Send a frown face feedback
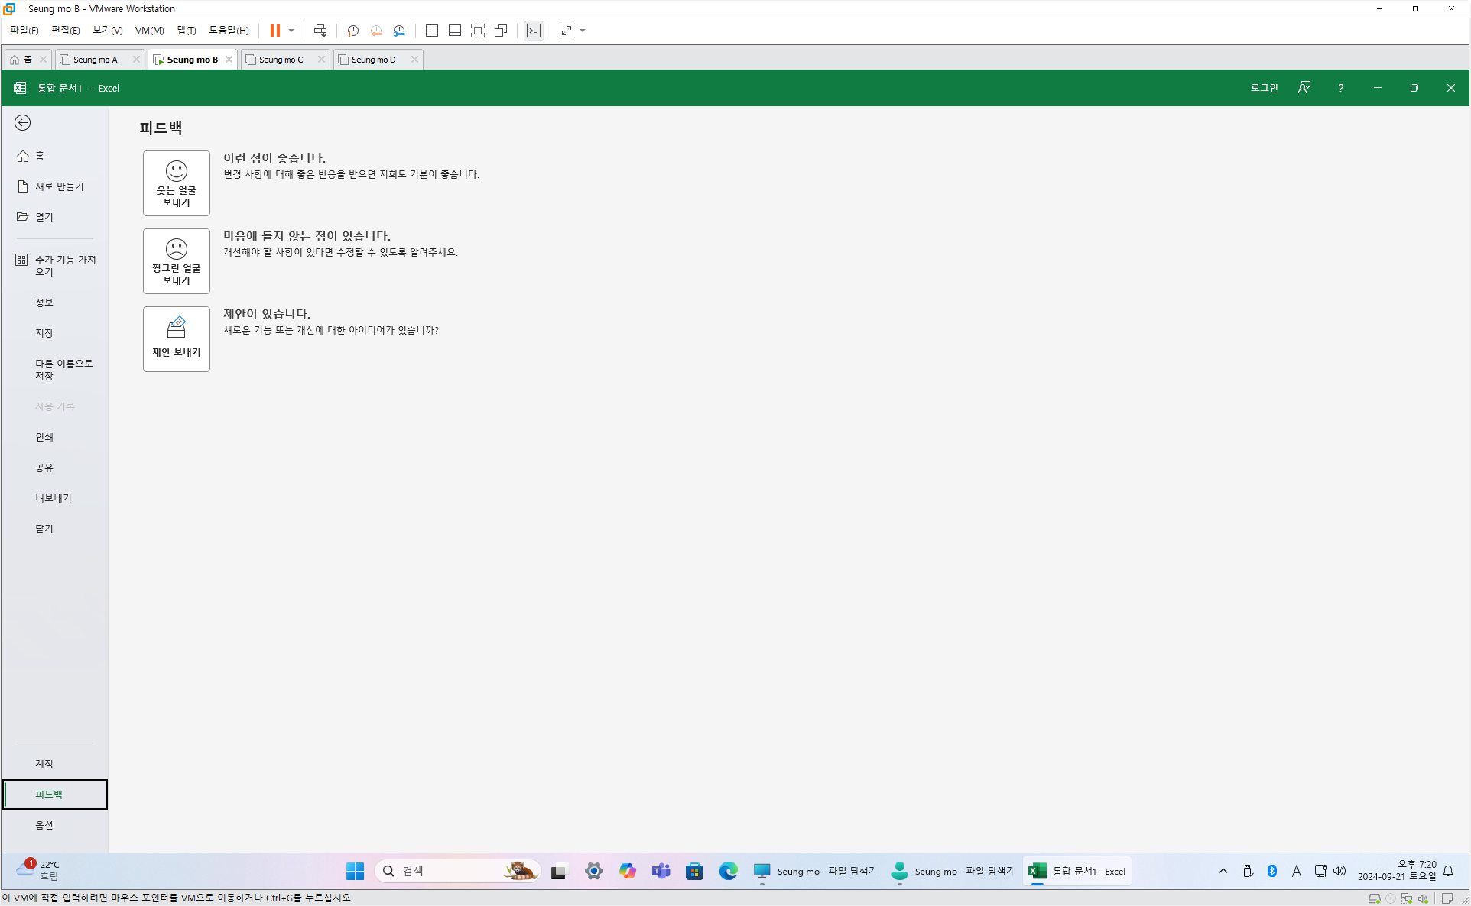Image resolution: width=1471 pixels, height=906 pixels. [x=176, y=261]
